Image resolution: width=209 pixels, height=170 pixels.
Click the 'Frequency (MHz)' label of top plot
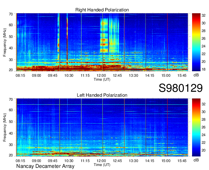[x=5, y=42]
